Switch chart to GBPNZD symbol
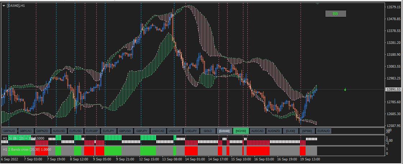 point(42,131)
